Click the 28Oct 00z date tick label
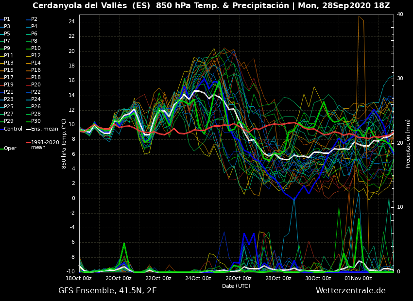Screen dimensions: 413x301 [x=278, y=279]
